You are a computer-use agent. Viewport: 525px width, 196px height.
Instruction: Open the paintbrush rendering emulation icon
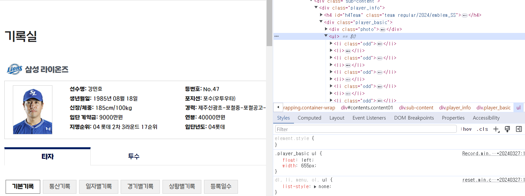(x=508, y=129)
